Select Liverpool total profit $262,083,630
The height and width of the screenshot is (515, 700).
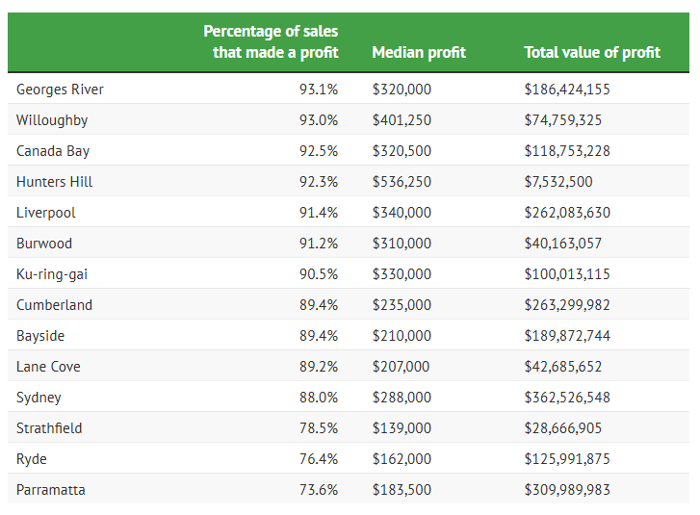tap(567, 213)
